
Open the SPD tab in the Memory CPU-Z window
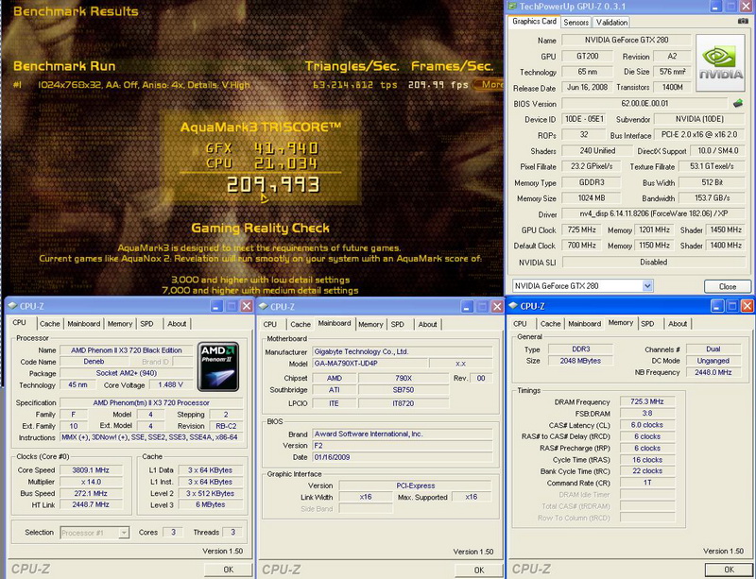pyautogui.click(x=647, y=324)
